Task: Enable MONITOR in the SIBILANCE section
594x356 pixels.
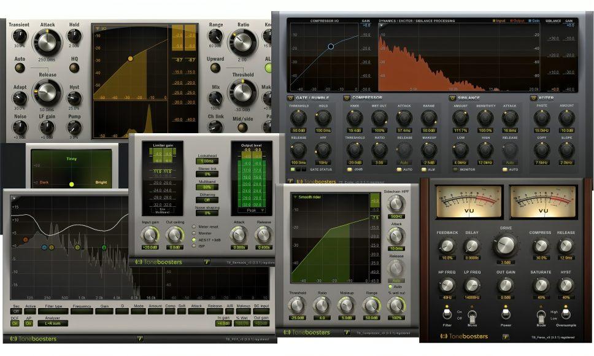Action: 455,169
